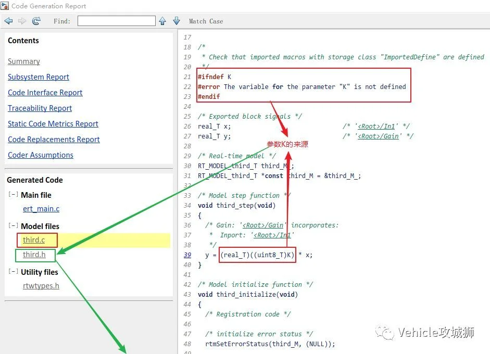Image resolution: width=490 pixels, height=354 pixels.
Task: Open the Code Interface Report link
Action: [x=45, y=93]
